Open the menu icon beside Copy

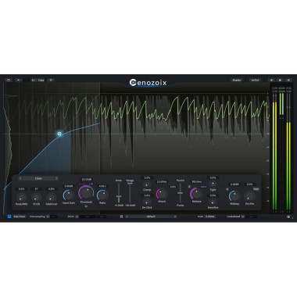click(x=51, y=80)
